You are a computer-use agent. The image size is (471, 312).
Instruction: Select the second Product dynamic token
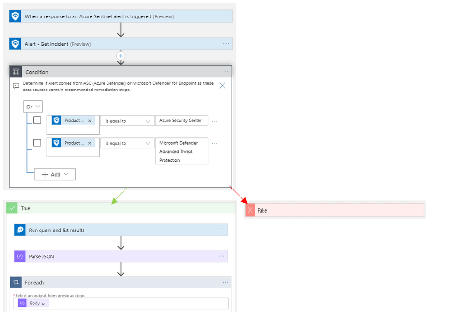73,143
